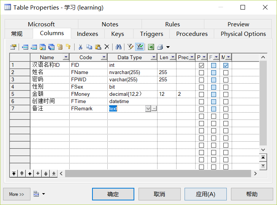277x205 pixels.
Task: Click the Copy icon in toolbar
Action: 89,47
